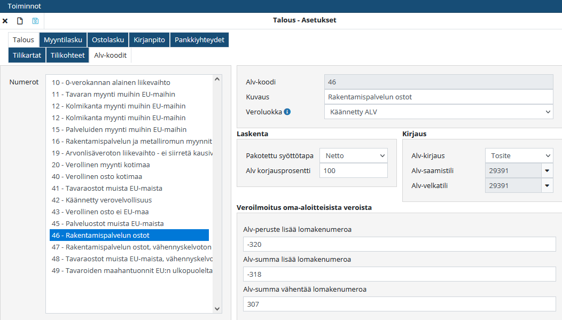Click the Alv korjausprosentti field
Viewport: 562px width, 320px height.
point(353,170)
